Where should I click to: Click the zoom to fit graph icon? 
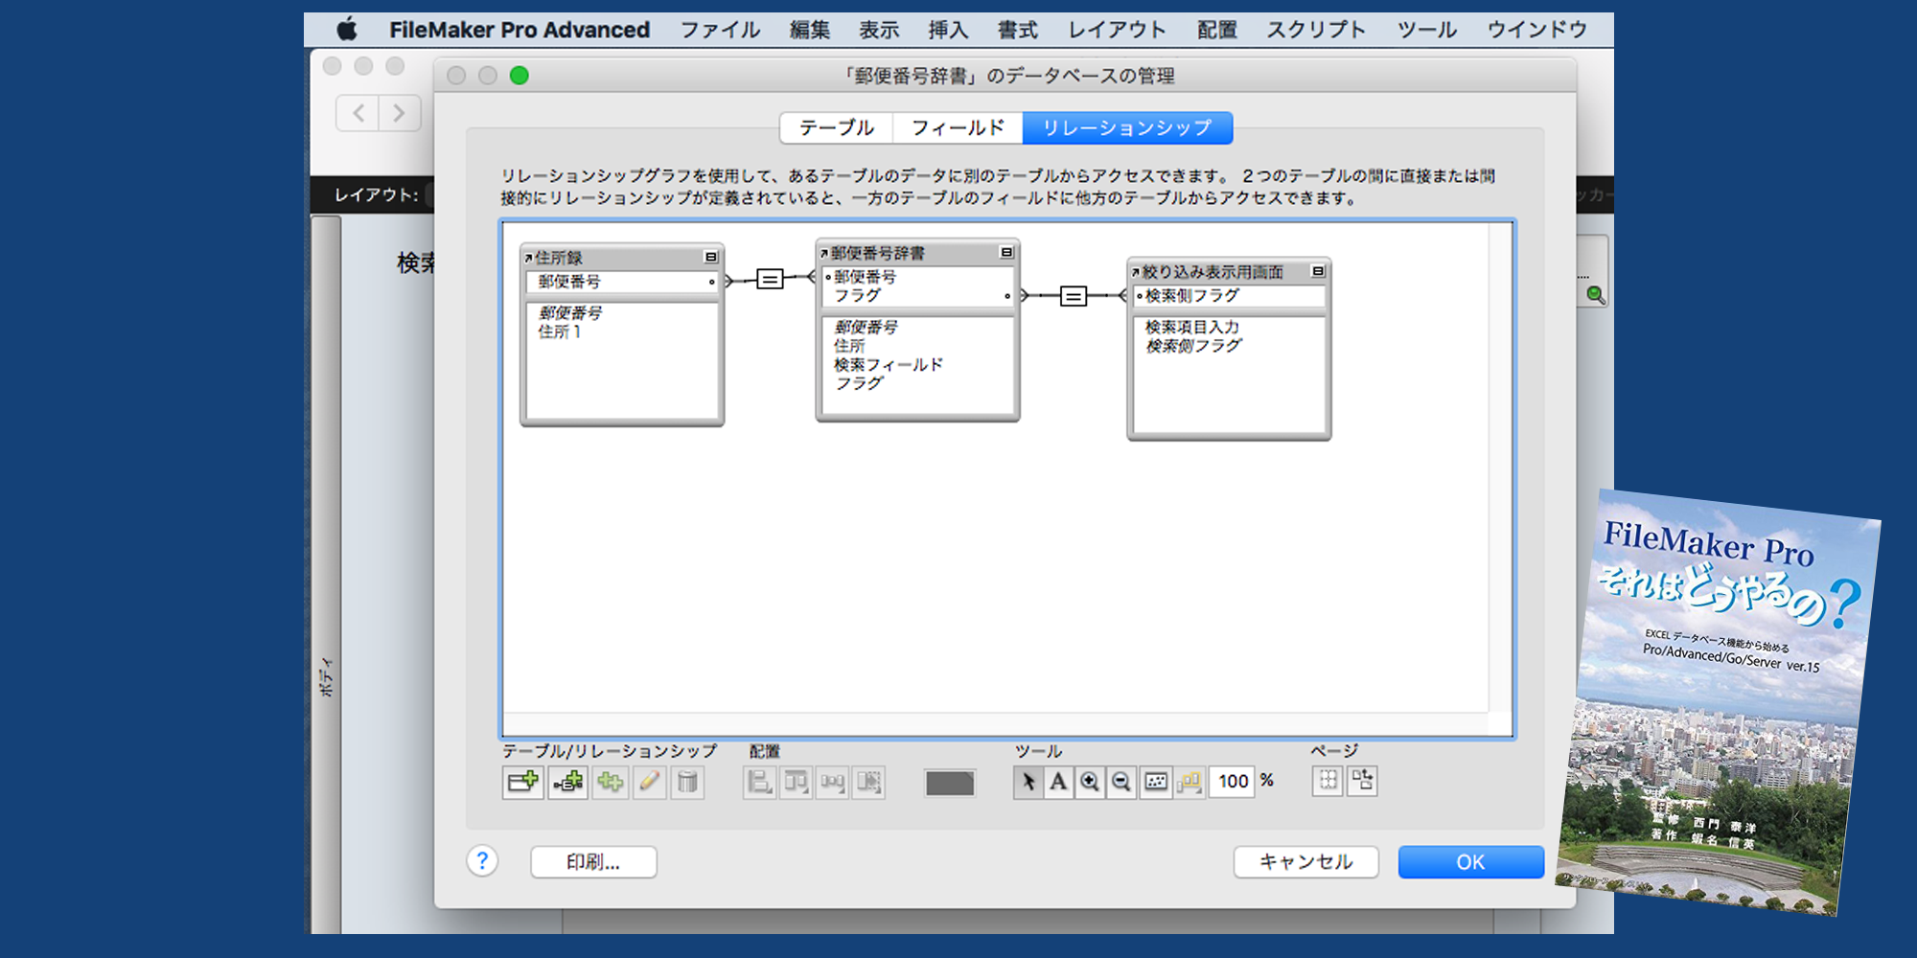click(x=1156, y=783)
